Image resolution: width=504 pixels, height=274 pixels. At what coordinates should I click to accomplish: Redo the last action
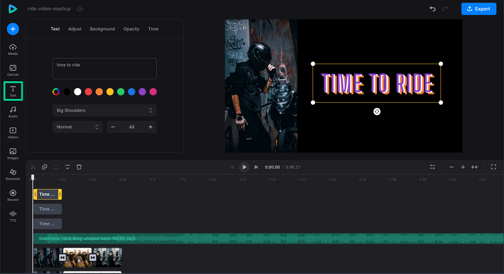(x=445, y=9)
